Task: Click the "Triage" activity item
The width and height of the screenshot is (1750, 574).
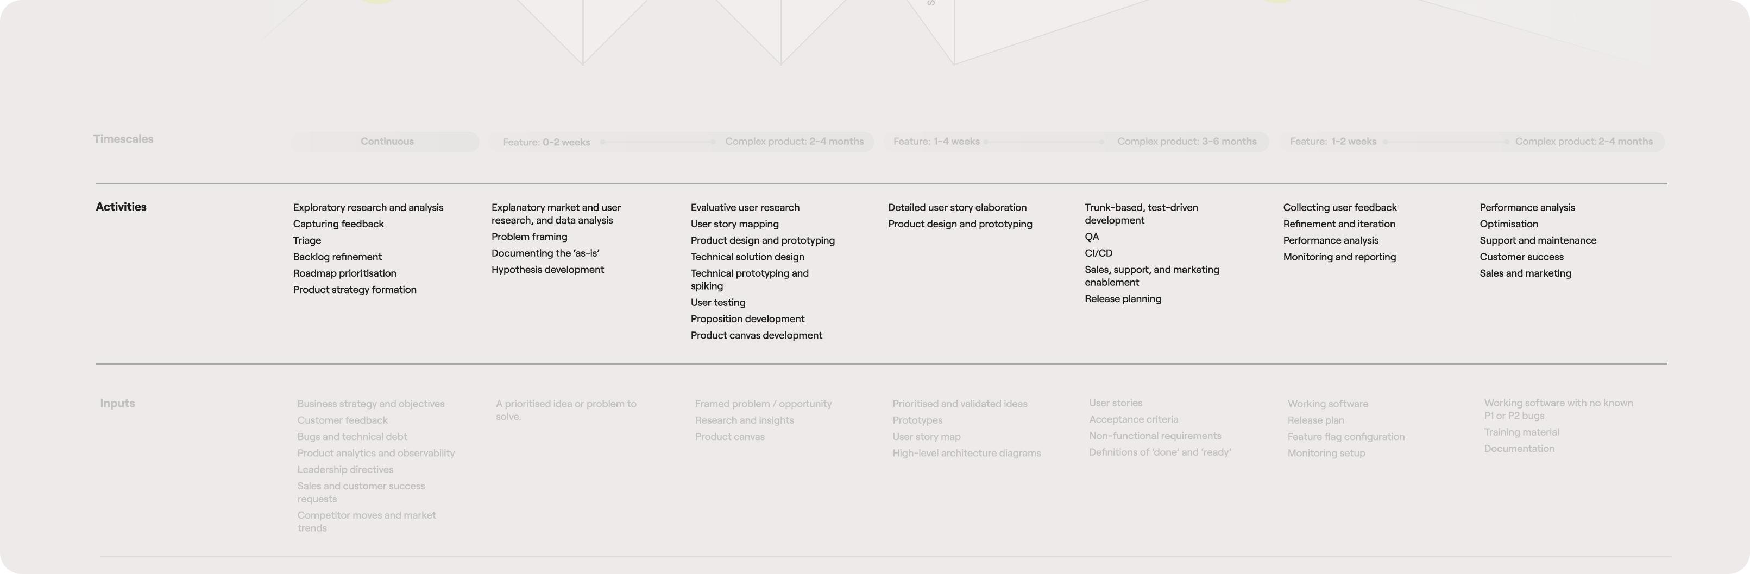Action: [307, 240]
